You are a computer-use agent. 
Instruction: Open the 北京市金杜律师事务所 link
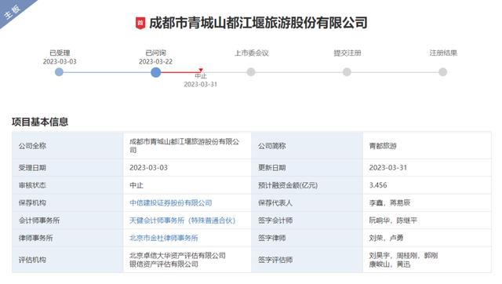pos(164,238)
